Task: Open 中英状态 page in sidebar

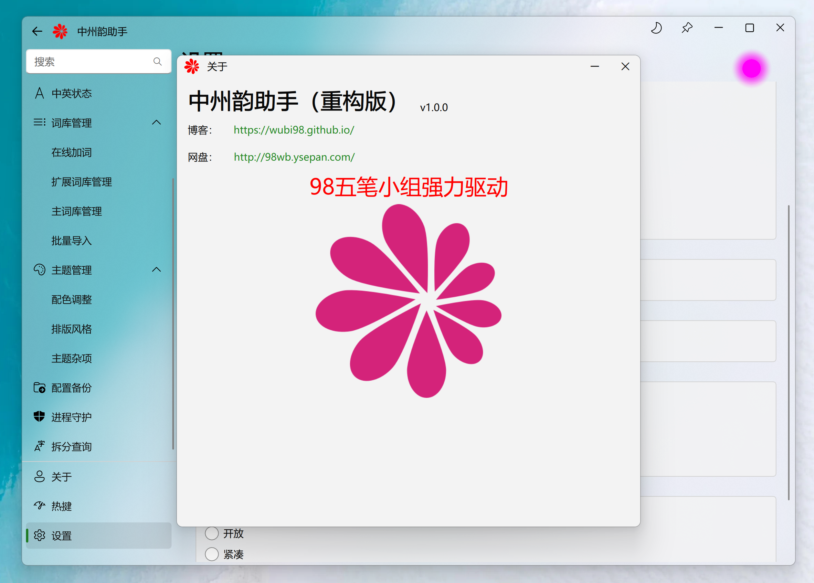Action: 71,94
